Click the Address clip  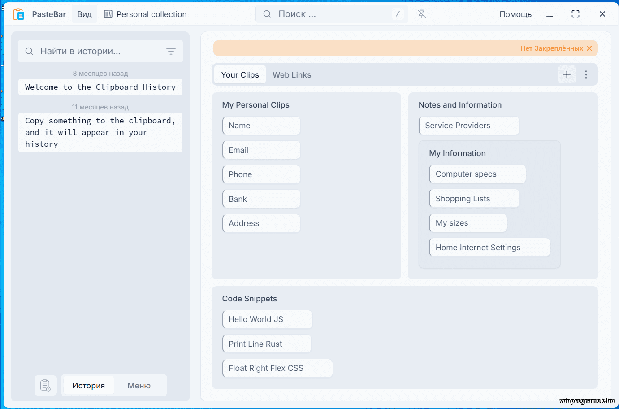point(261,223)
